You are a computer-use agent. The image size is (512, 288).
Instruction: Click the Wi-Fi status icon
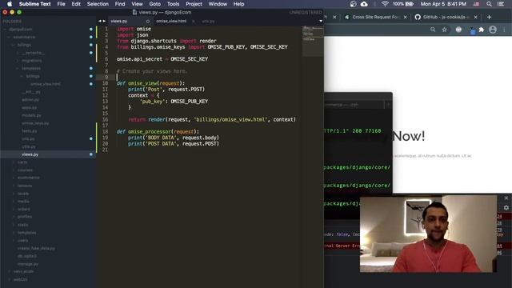tap(385, 4)
